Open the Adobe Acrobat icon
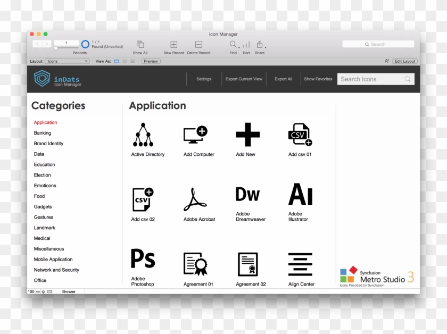447x334 pixels. (x=195, y=199)
